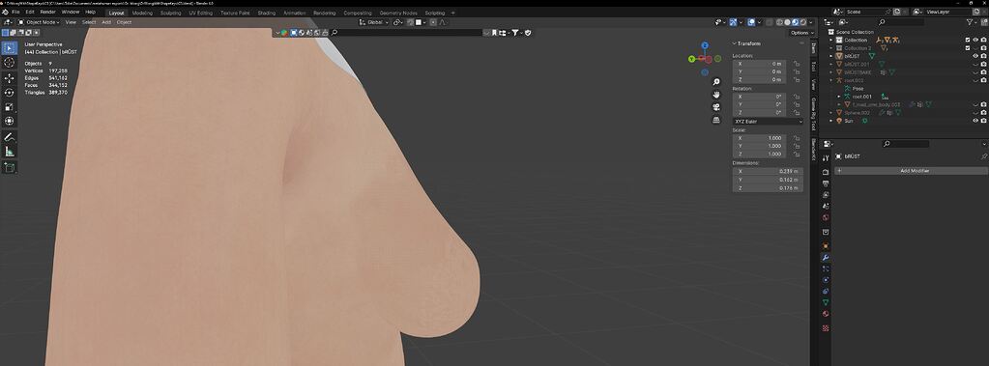
Task: Select the Transform tool
Action: click(x=10, y=121)
